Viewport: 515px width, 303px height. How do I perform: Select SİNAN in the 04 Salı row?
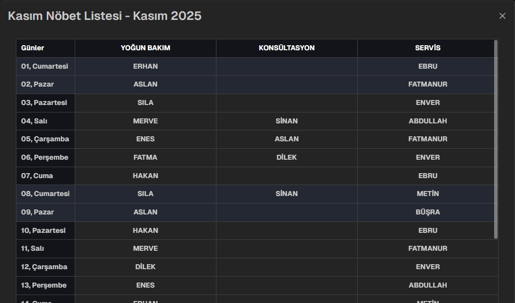point(287,121)
